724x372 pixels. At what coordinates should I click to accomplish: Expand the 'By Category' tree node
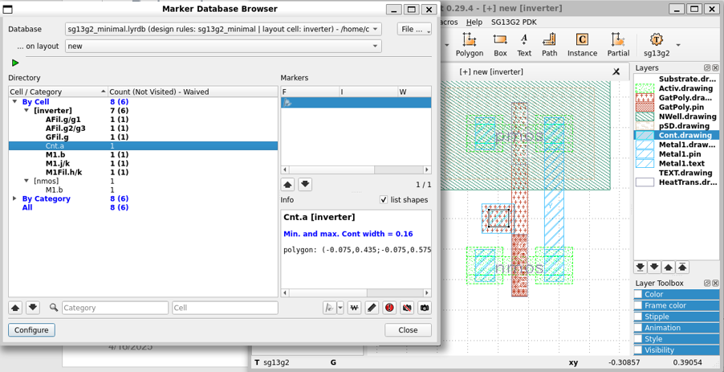[14, 198]
